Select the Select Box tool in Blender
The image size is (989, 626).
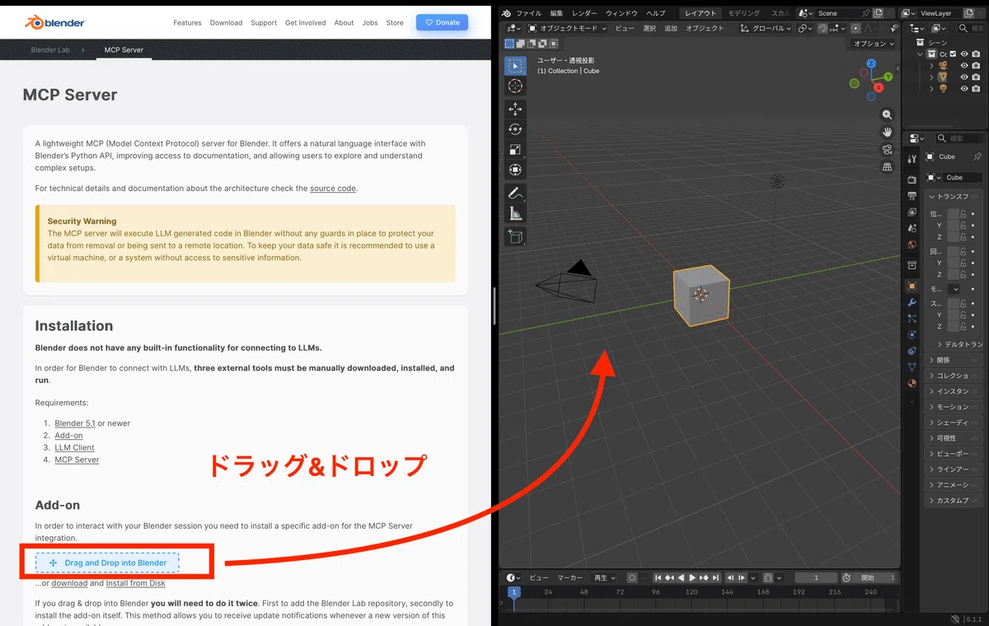click(x=515, y=66)
